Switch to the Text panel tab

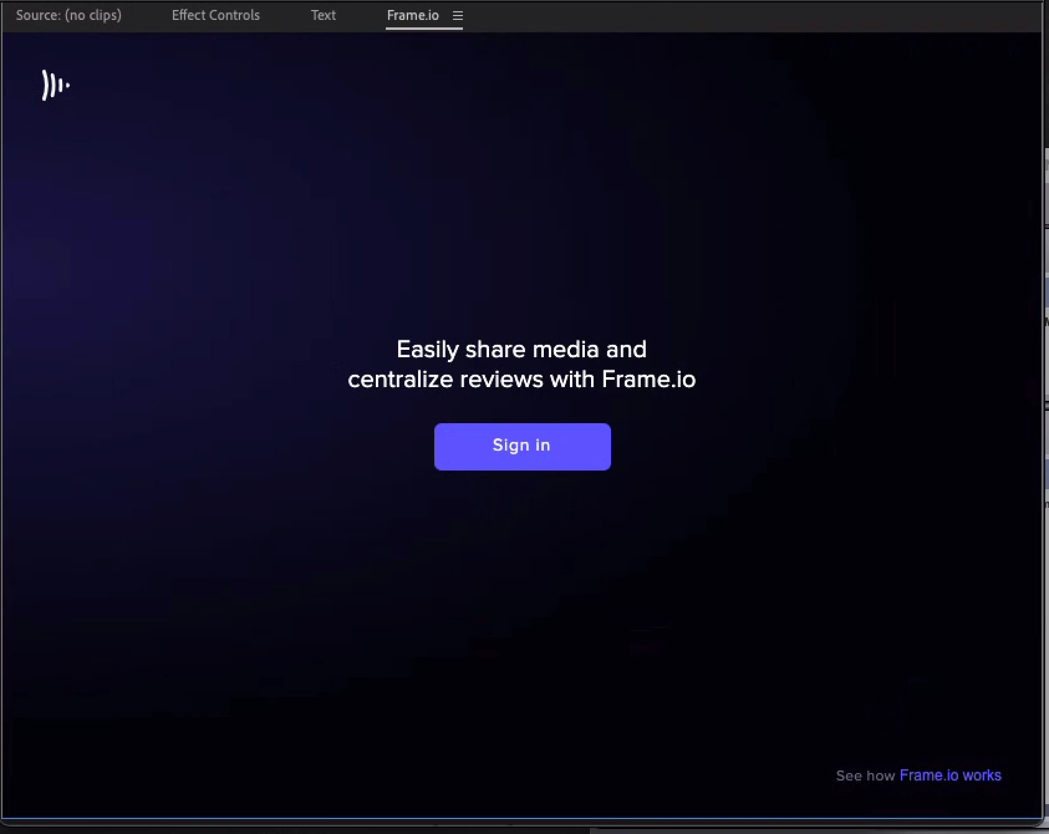point(324,16)
